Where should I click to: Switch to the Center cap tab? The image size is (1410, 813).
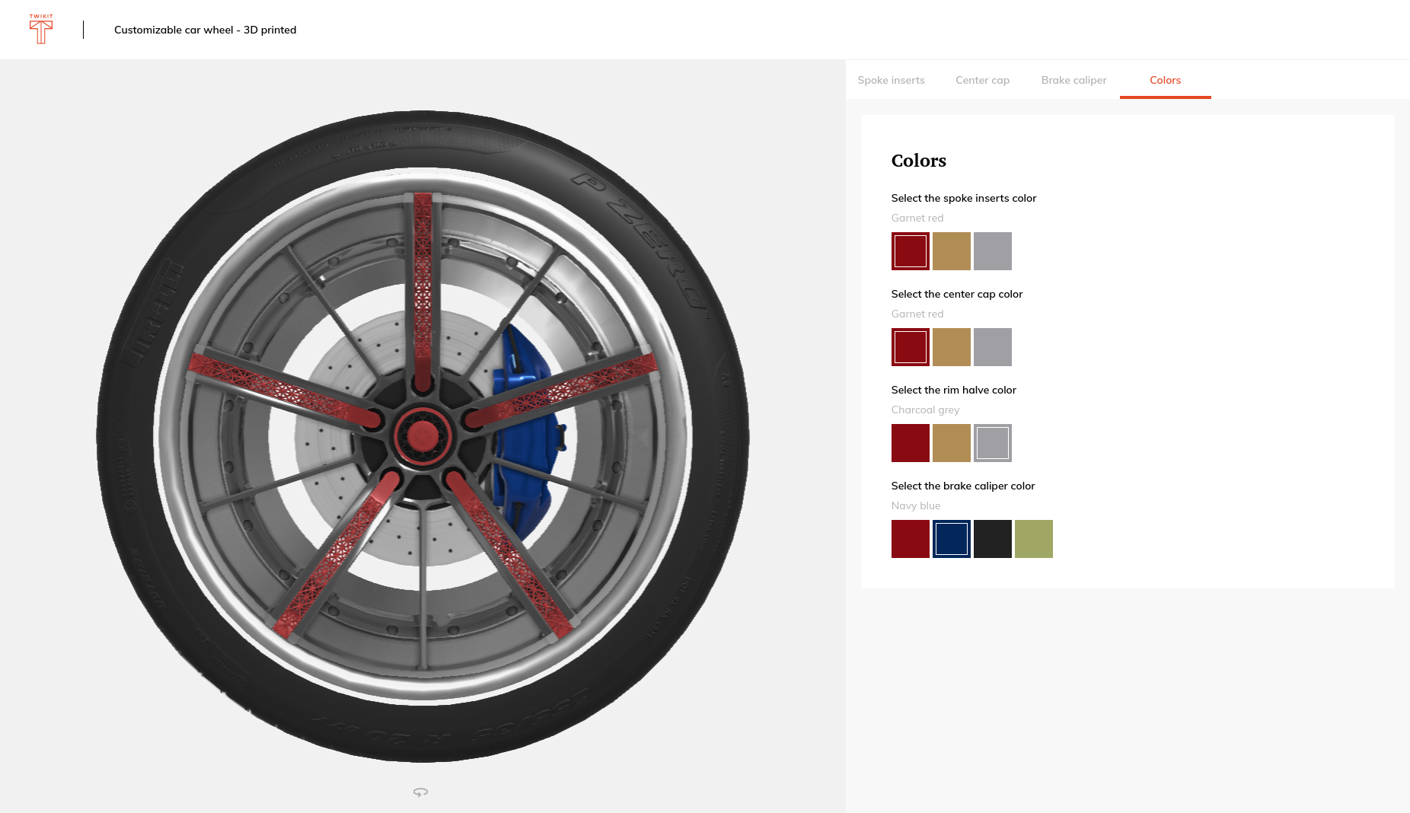[982, 80]
